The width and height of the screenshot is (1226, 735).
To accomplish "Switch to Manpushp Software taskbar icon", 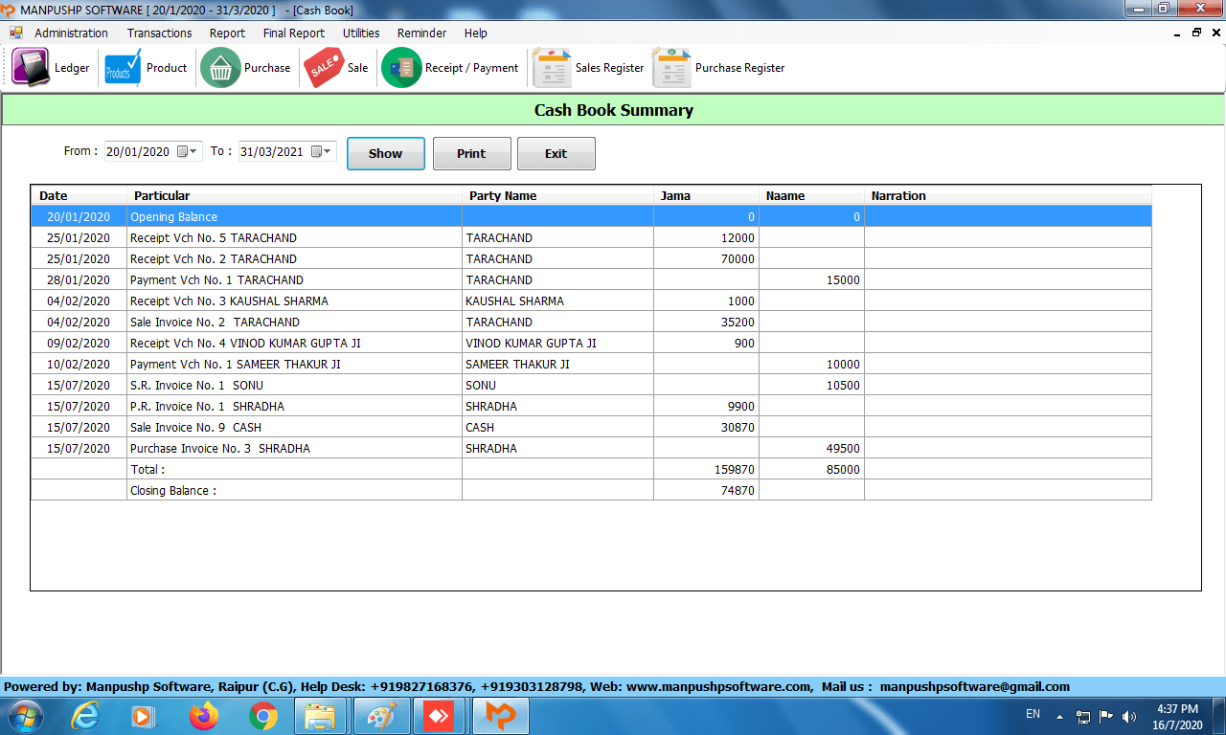I will [500, 715].
